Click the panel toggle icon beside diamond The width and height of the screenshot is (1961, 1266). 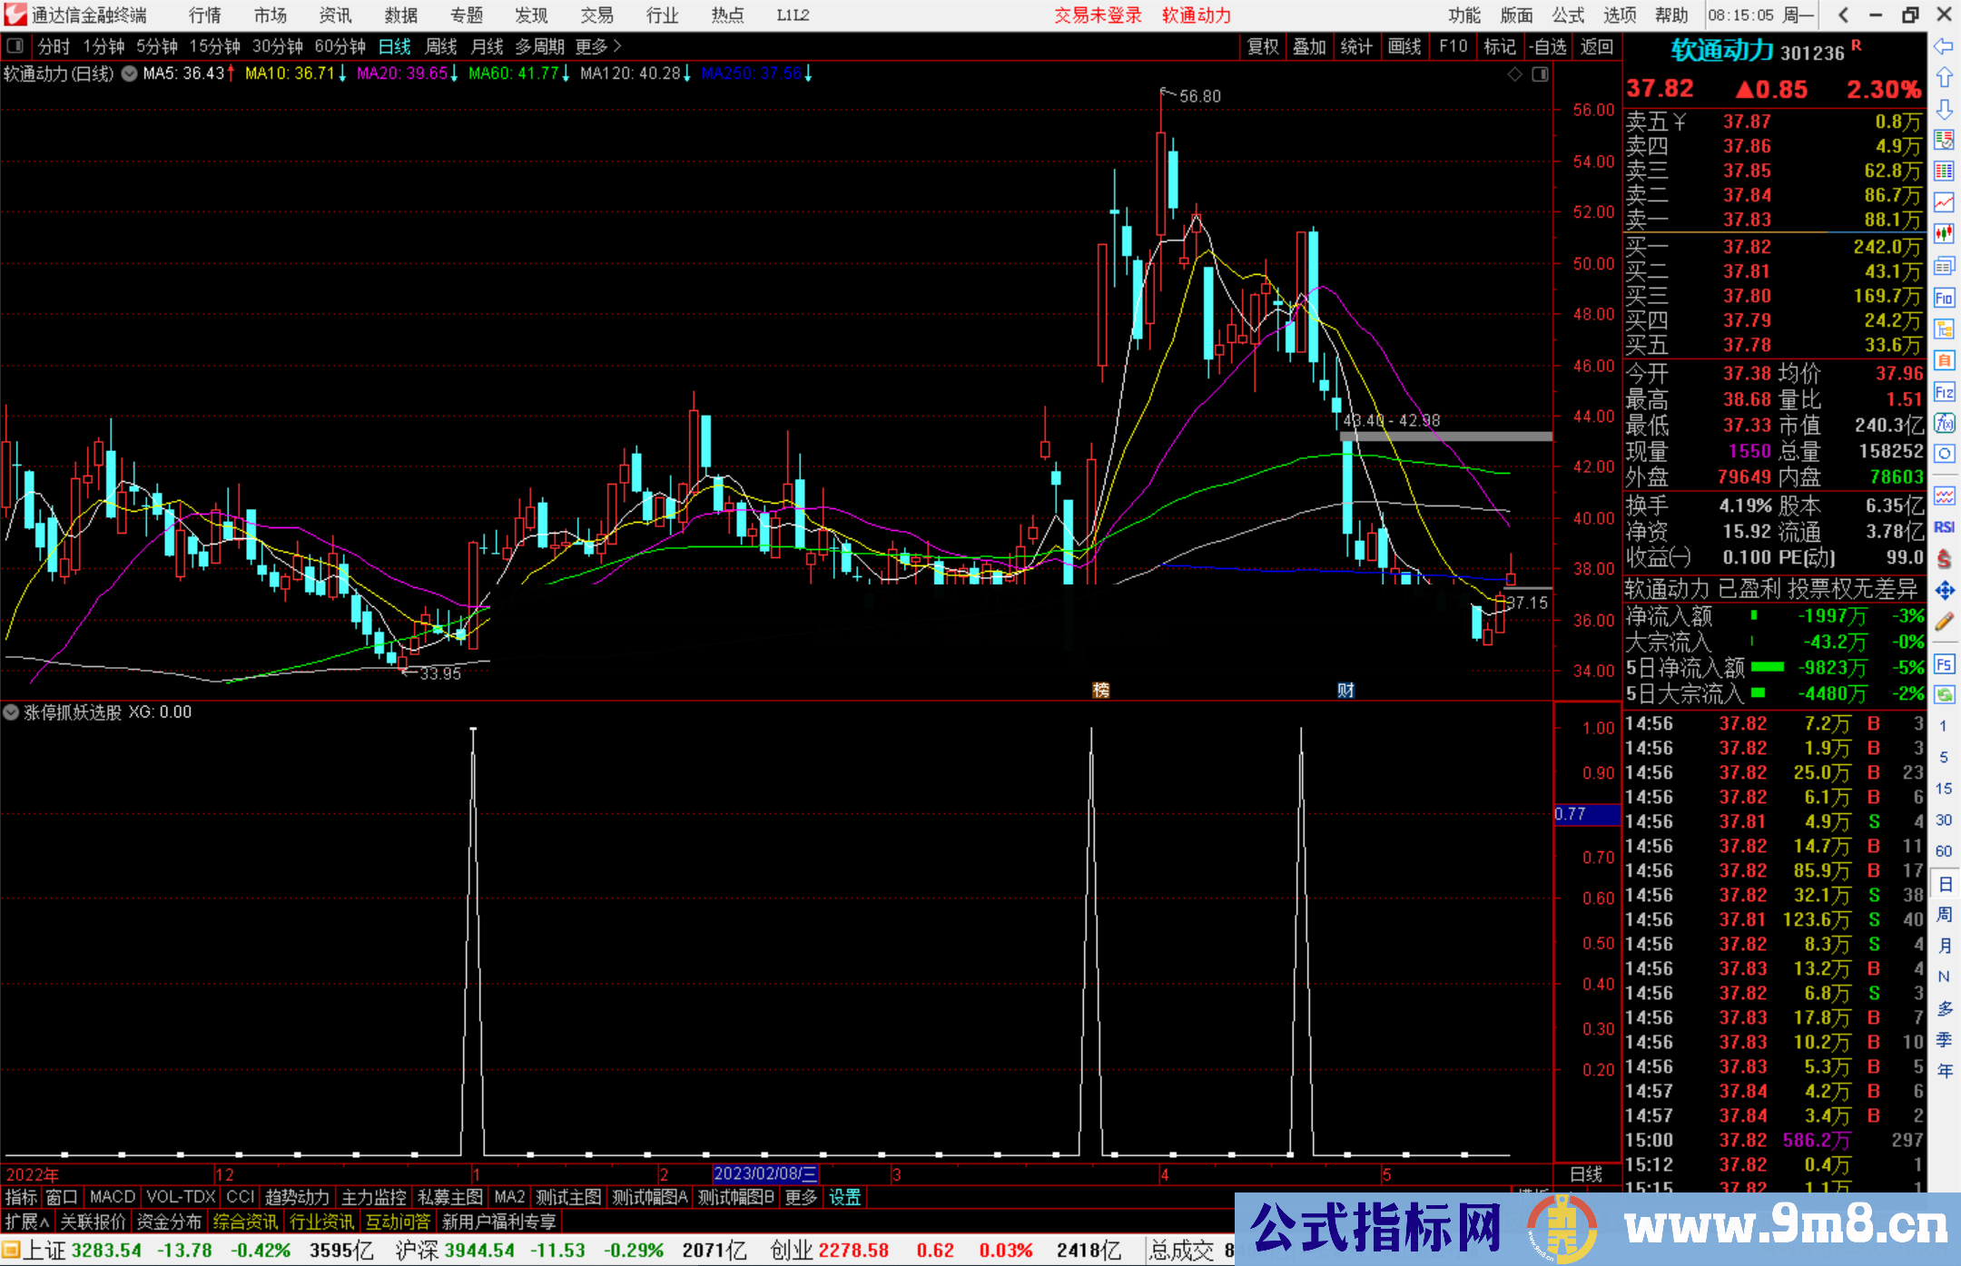coord(1540,74)
